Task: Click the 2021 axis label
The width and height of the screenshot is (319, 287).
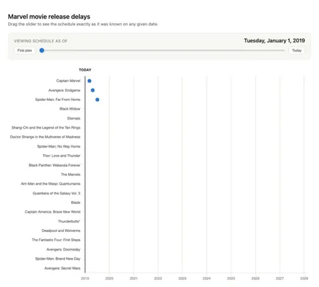Action: point(134,278)
